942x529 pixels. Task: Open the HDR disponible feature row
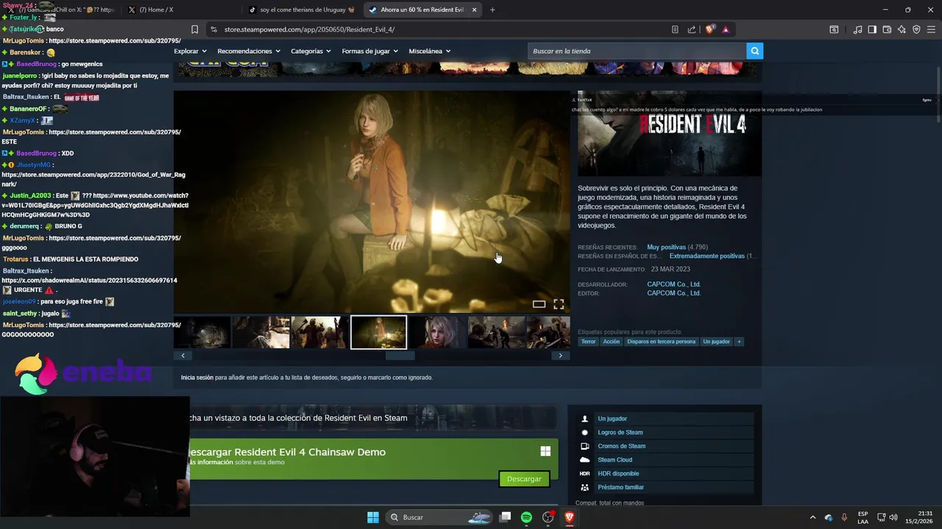[665, 474]
